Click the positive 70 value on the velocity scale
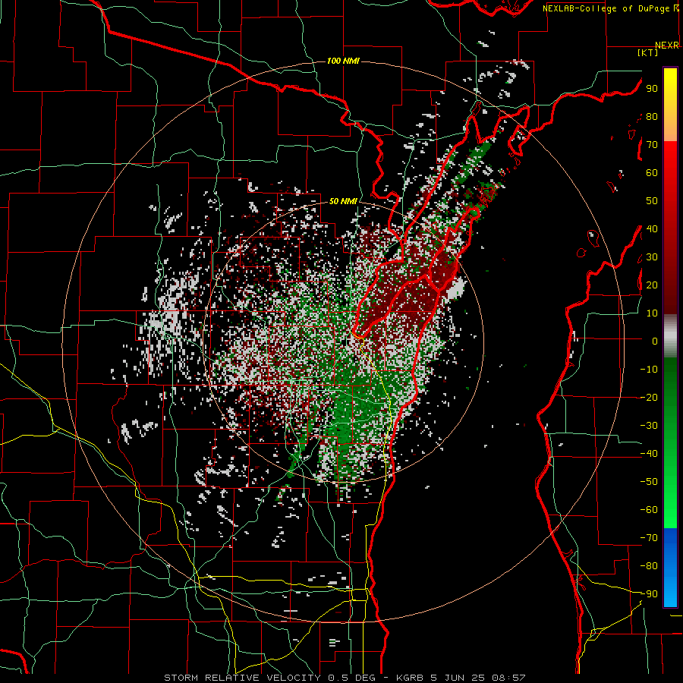 (652, 145)
